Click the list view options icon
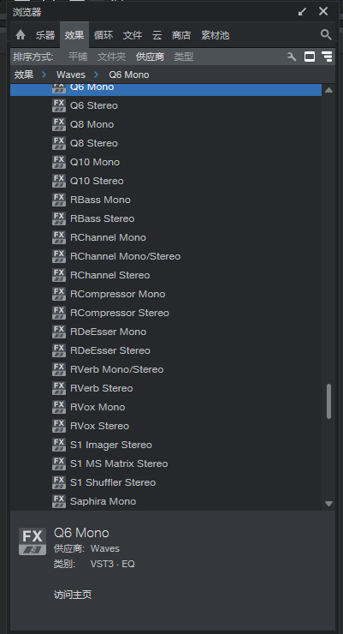This screenshot has height=634, width=343. pyautogui.click(x=328, y=57)
